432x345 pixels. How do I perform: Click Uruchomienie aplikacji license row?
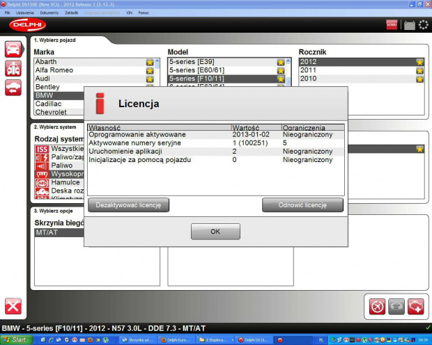[x=216, y=152]
